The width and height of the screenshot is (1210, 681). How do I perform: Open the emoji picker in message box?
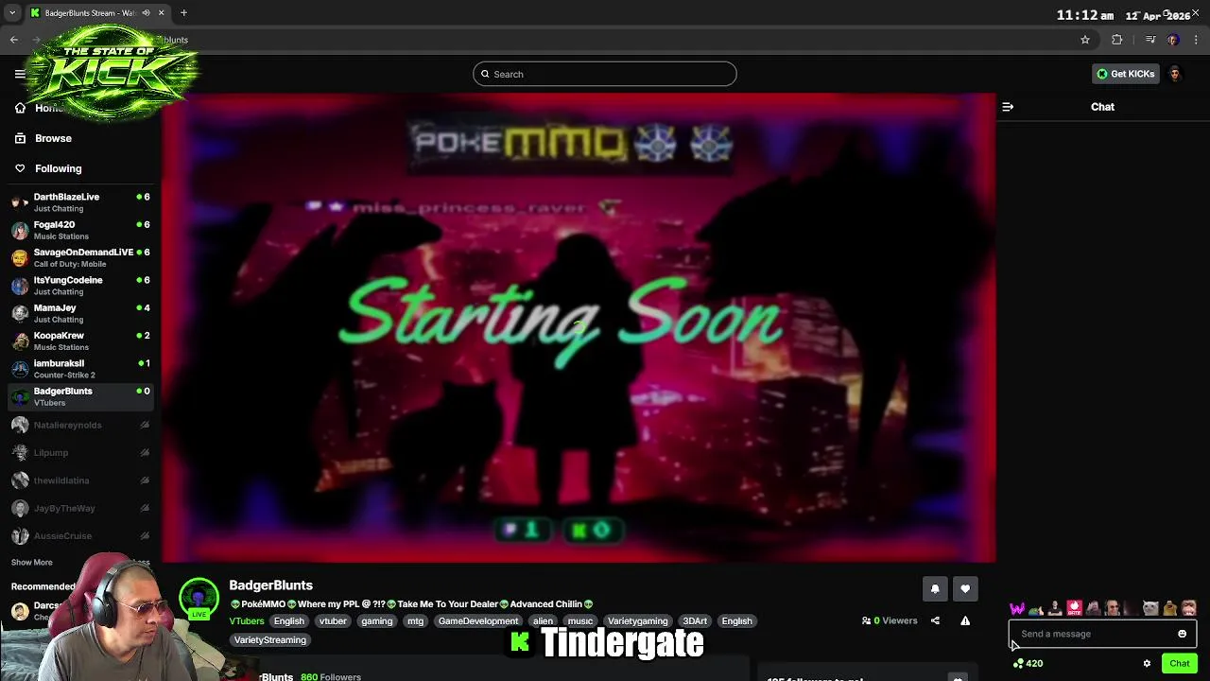pos(1182,634)
